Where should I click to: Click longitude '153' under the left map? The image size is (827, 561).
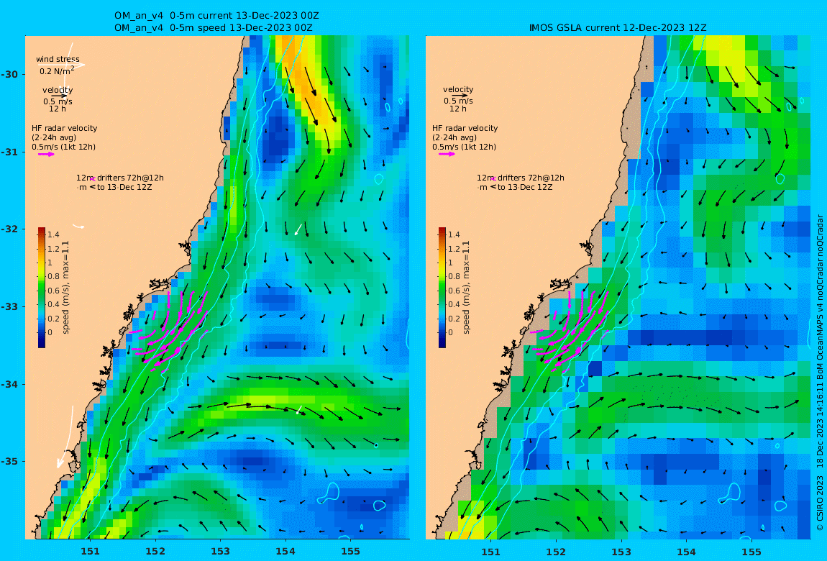coord(221,552)
